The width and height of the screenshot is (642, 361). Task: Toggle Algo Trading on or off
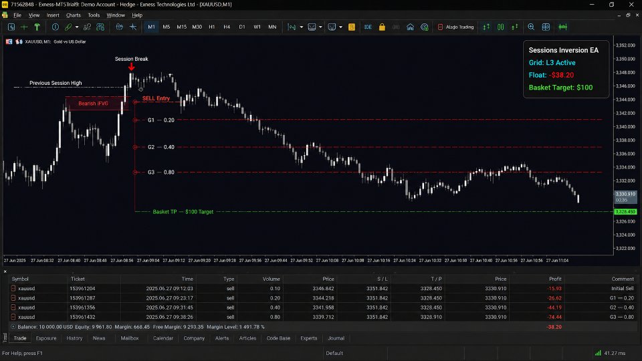point(455,27)
